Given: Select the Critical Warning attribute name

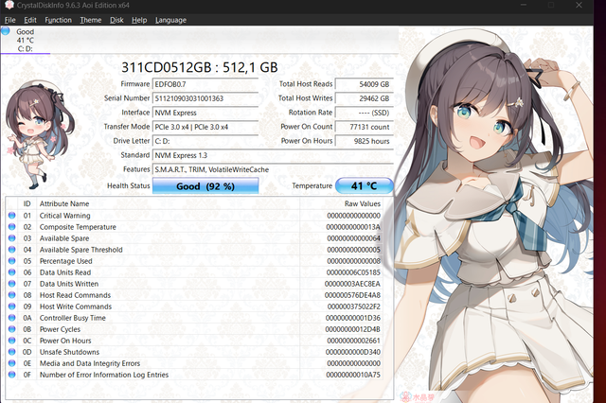Looking at the screenshot, I should tap(65, 216).
